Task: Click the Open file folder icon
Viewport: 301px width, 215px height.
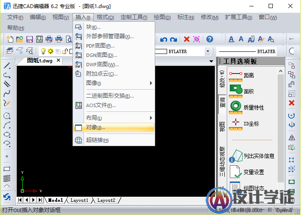Action: [x=20, y=39]
